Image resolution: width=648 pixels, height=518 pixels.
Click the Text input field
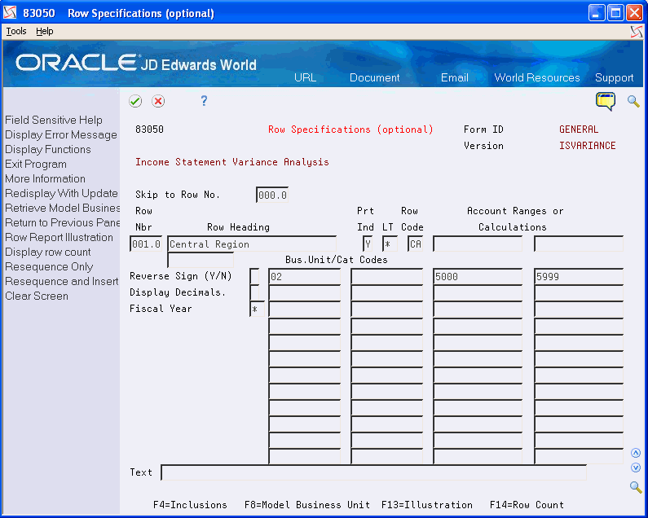pyautogui.click(x=373, y=472)
